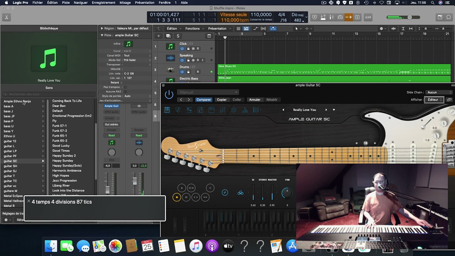Select next Ample Guitar preset arrow
This screenshot has width=455, height=256.
326,110
